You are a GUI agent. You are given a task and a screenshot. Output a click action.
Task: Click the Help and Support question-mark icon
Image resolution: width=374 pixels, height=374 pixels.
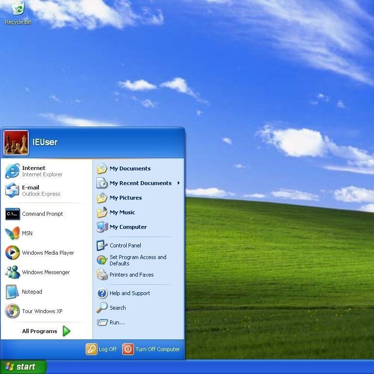pyautogui.click(x=102, y=293)
